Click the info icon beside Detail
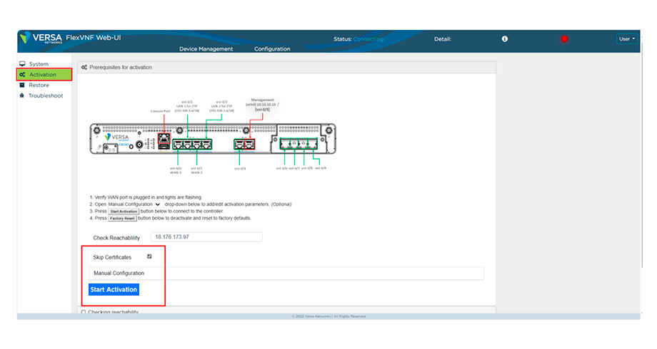 504,39
